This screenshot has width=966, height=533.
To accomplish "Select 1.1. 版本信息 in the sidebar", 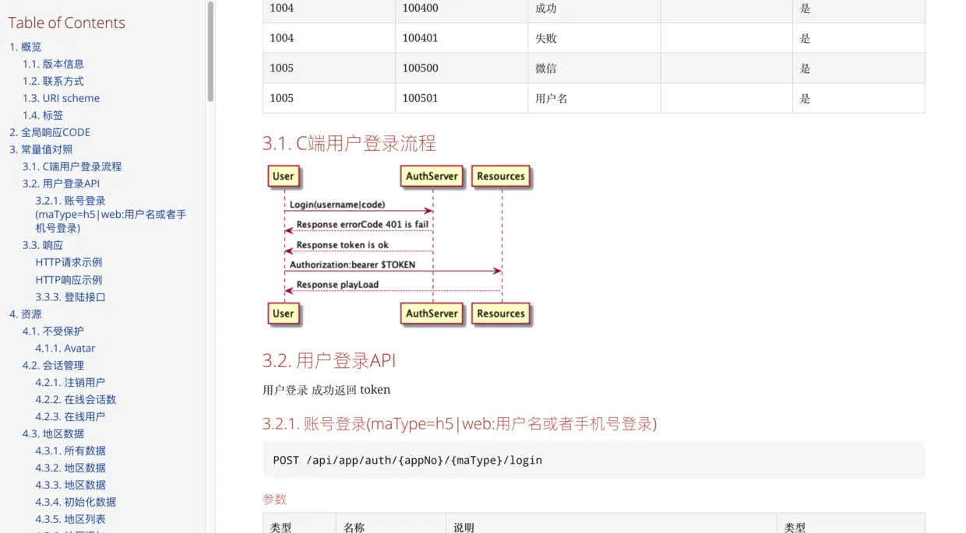I will pos(53,64).
